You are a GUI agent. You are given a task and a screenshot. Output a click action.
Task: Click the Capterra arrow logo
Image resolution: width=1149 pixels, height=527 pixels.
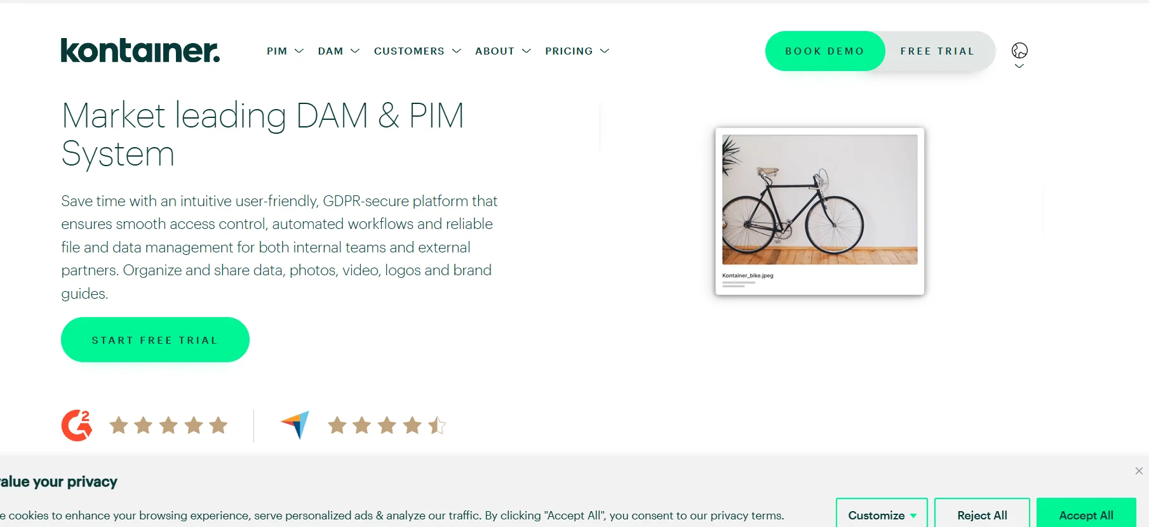[295, 424]
